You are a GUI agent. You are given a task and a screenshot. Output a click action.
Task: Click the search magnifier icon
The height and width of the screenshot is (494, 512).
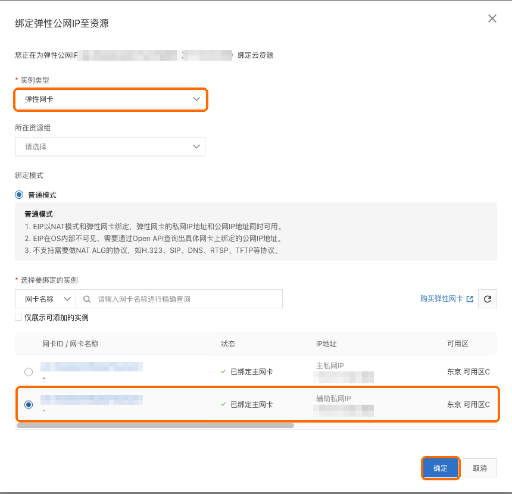coord(86,299)
